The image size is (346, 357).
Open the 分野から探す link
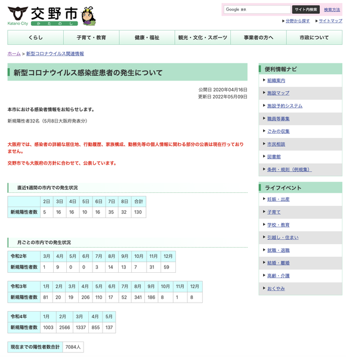[x=298, y=21]
